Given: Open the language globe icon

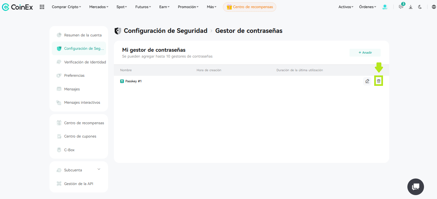Looking at the screenshot, I should point(433,7).
